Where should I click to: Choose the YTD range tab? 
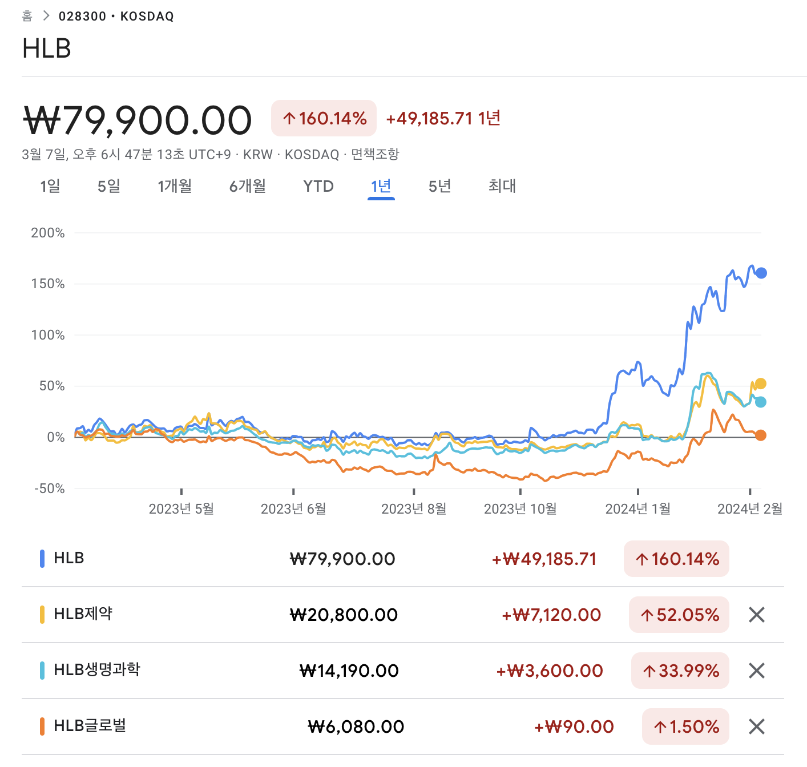(318, 186)
